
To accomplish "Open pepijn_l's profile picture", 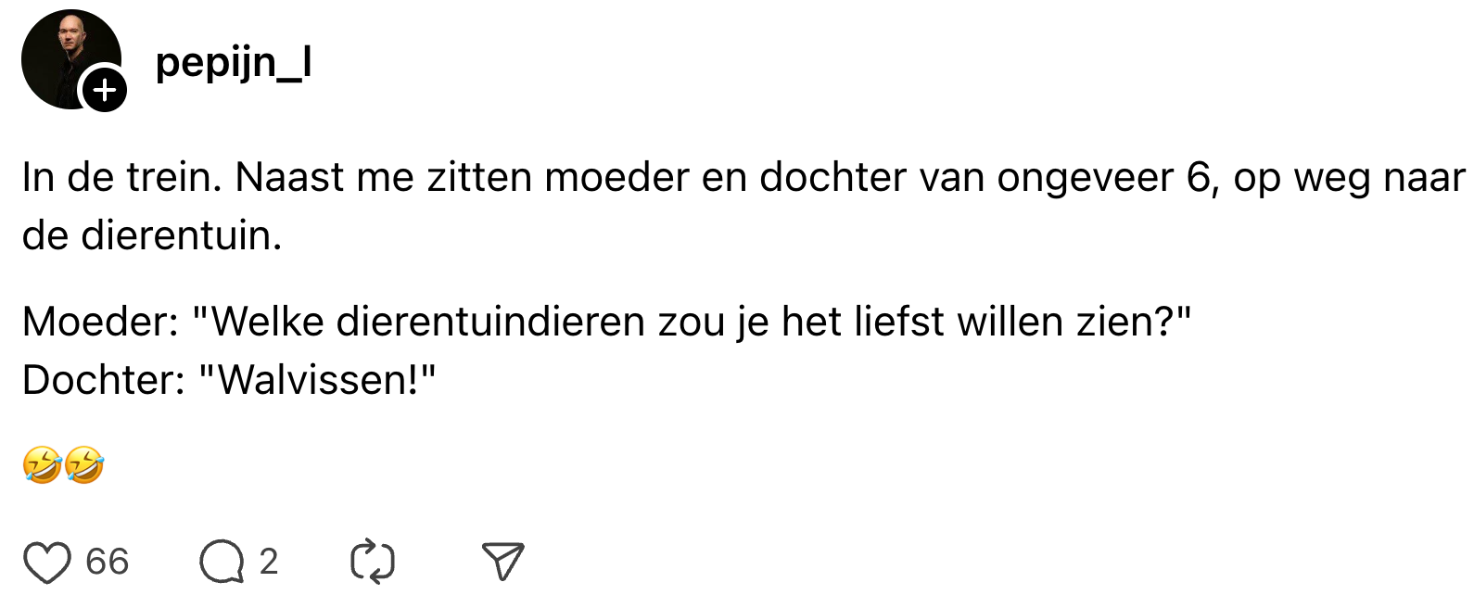I will point(65,54).
